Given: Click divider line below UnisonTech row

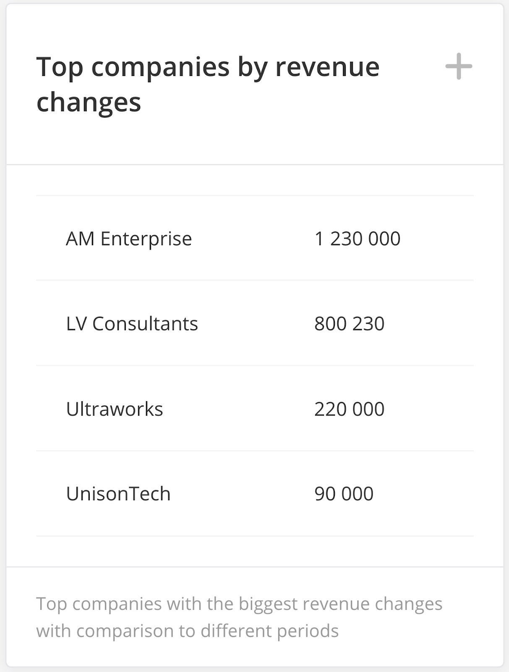Looking at the screenshot, I should point(255,536).
